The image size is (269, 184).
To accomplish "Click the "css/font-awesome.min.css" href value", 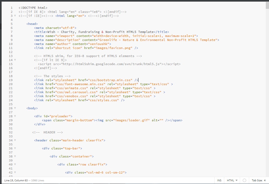I will coord(80,84).
